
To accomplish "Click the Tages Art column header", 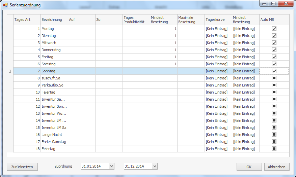I will point(27,20).
